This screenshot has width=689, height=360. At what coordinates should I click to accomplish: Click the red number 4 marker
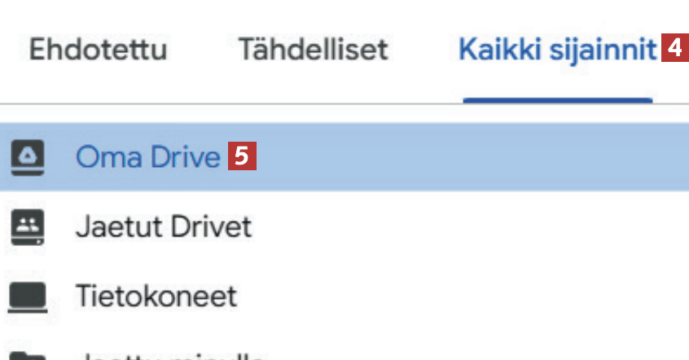tap(671, 50)
